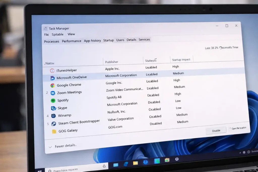Sort by the Startup impact column header

tap(181, 59)
